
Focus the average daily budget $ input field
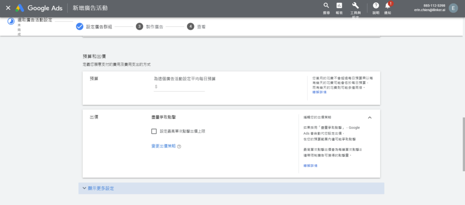coord(179,87)
